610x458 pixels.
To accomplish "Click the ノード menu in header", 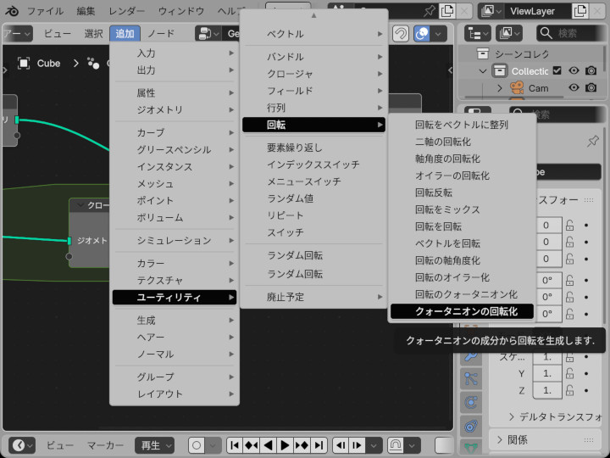I will [x=160, y=34].
